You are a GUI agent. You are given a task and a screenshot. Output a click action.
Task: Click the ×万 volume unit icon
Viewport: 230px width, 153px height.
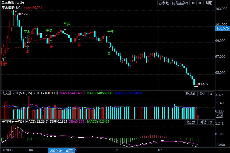[220, 115]
